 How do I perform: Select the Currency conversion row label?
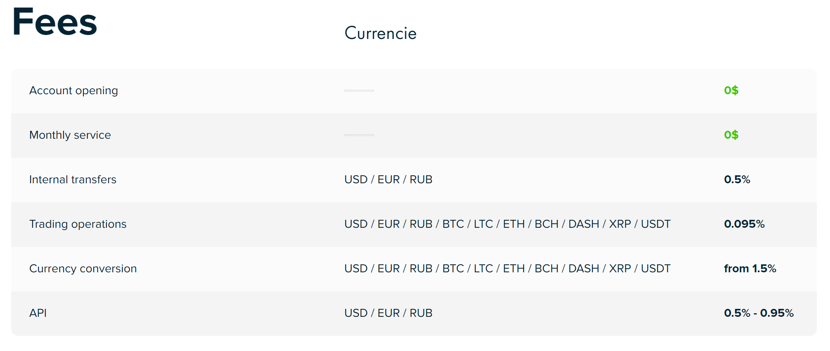click(x=83, y=269)
